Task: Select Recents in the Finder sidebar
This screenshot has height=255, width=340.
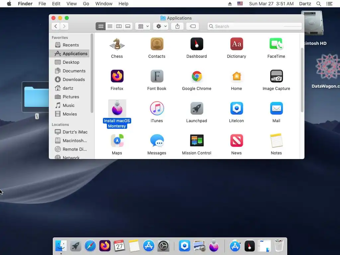Action: click(69, 45)
